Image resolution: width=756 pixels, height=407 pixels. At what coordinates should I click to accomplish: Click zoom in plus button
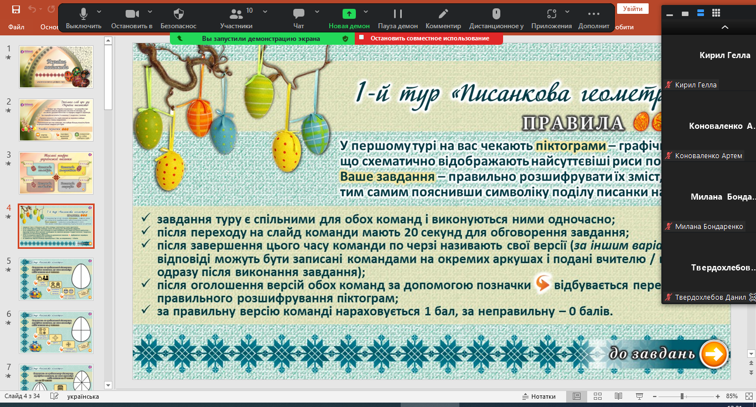718,396
